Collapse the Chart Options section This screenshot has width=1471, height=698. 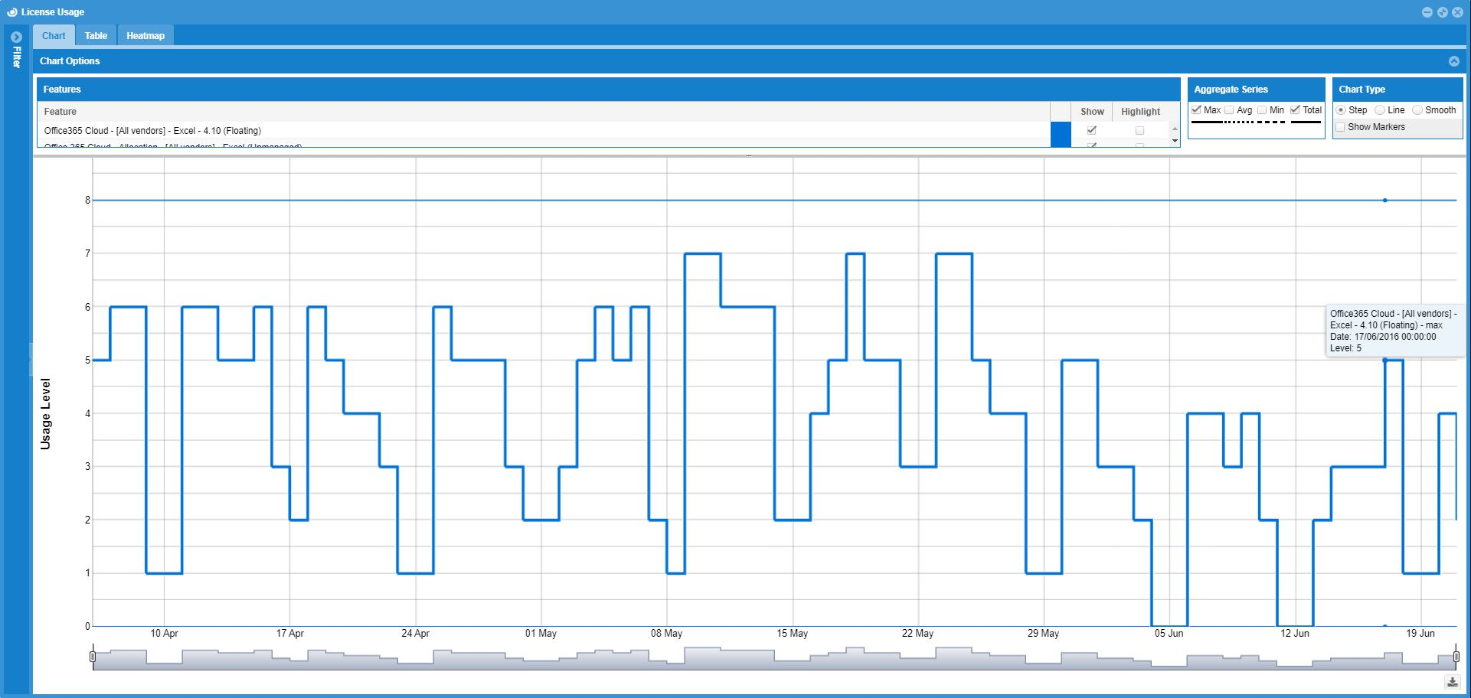[x=1453, y=61]
